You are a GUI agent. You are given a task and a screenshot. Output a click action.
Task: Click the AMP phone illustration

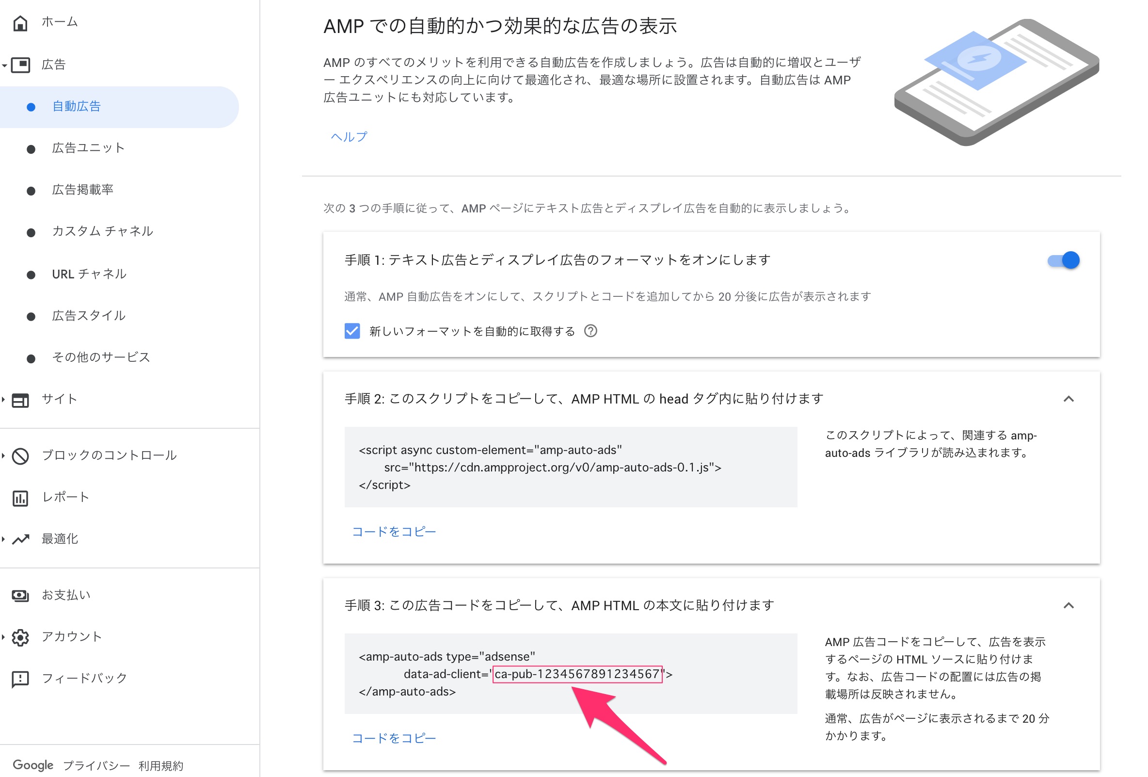(x=997, y=82)
